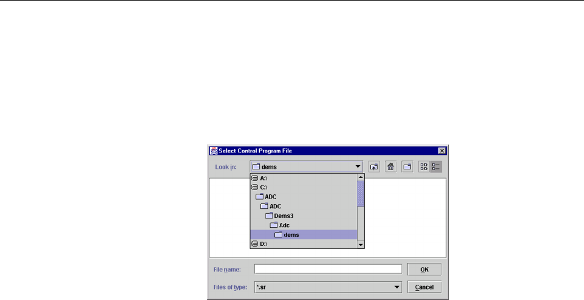This screenshot has height=300, width=584.
Task: Create a new folder with toolbar icon
Action: [407, 166]
